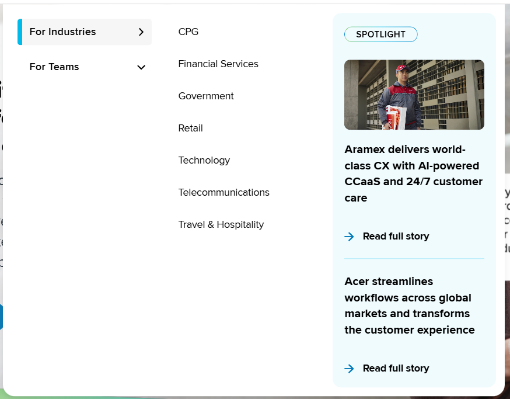Expand the For Teams chevron

141,67
